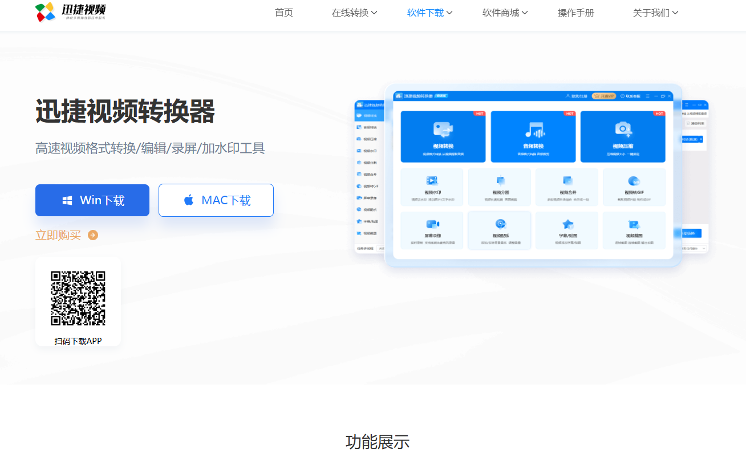The width and height of the screenshot is (746, 465).
Task: Click the 视频转换 camera icon in preview
Action: pos(443,130)
